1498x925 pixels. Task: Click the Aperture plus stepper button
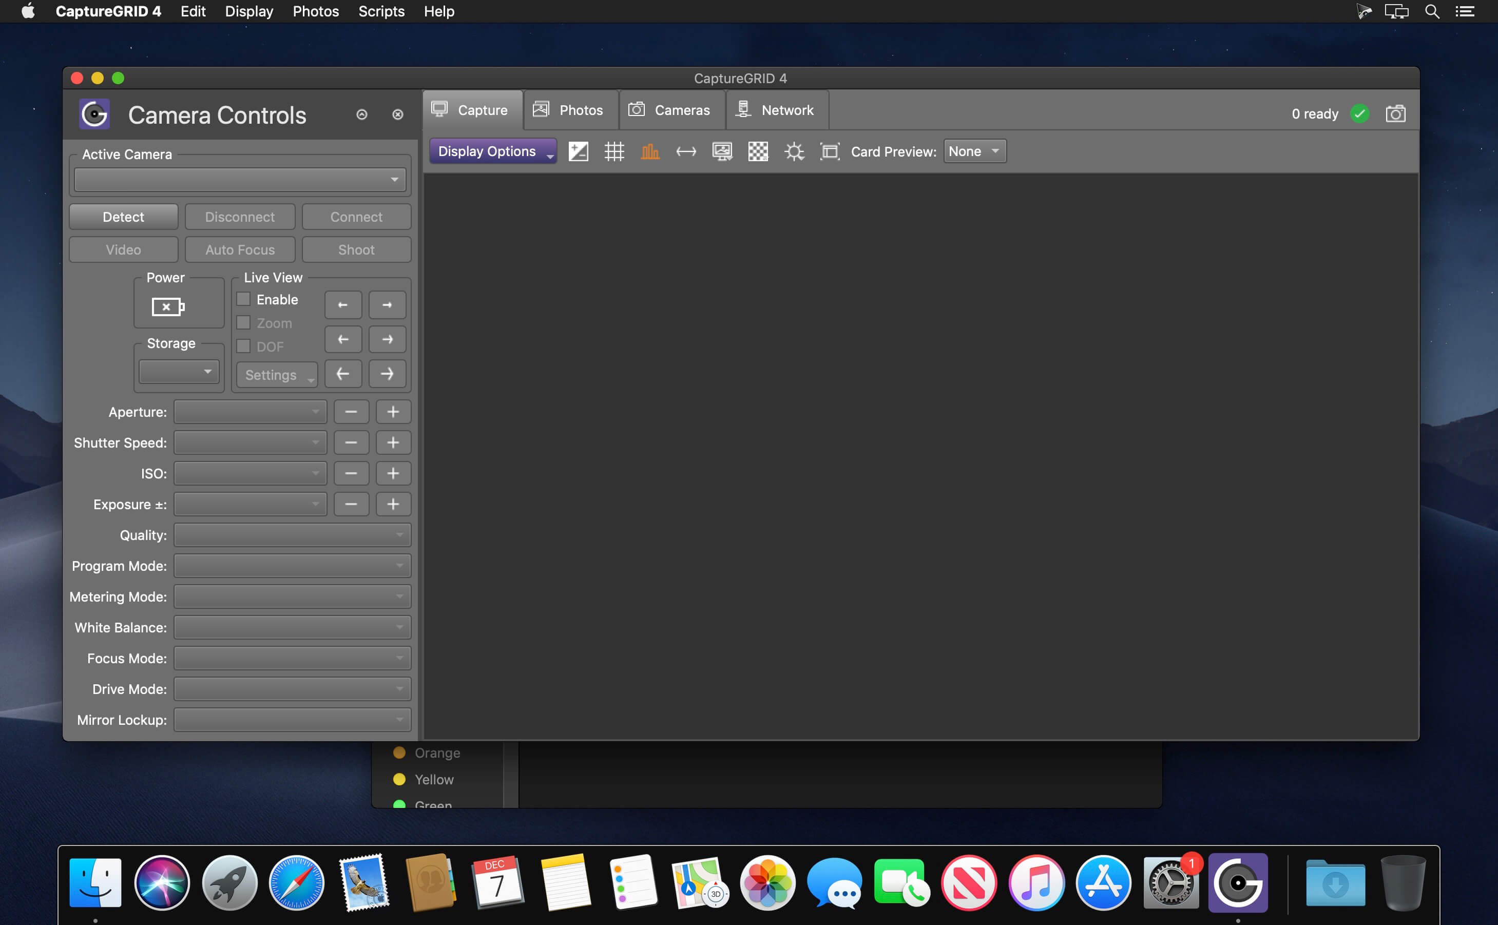(393, 412)
